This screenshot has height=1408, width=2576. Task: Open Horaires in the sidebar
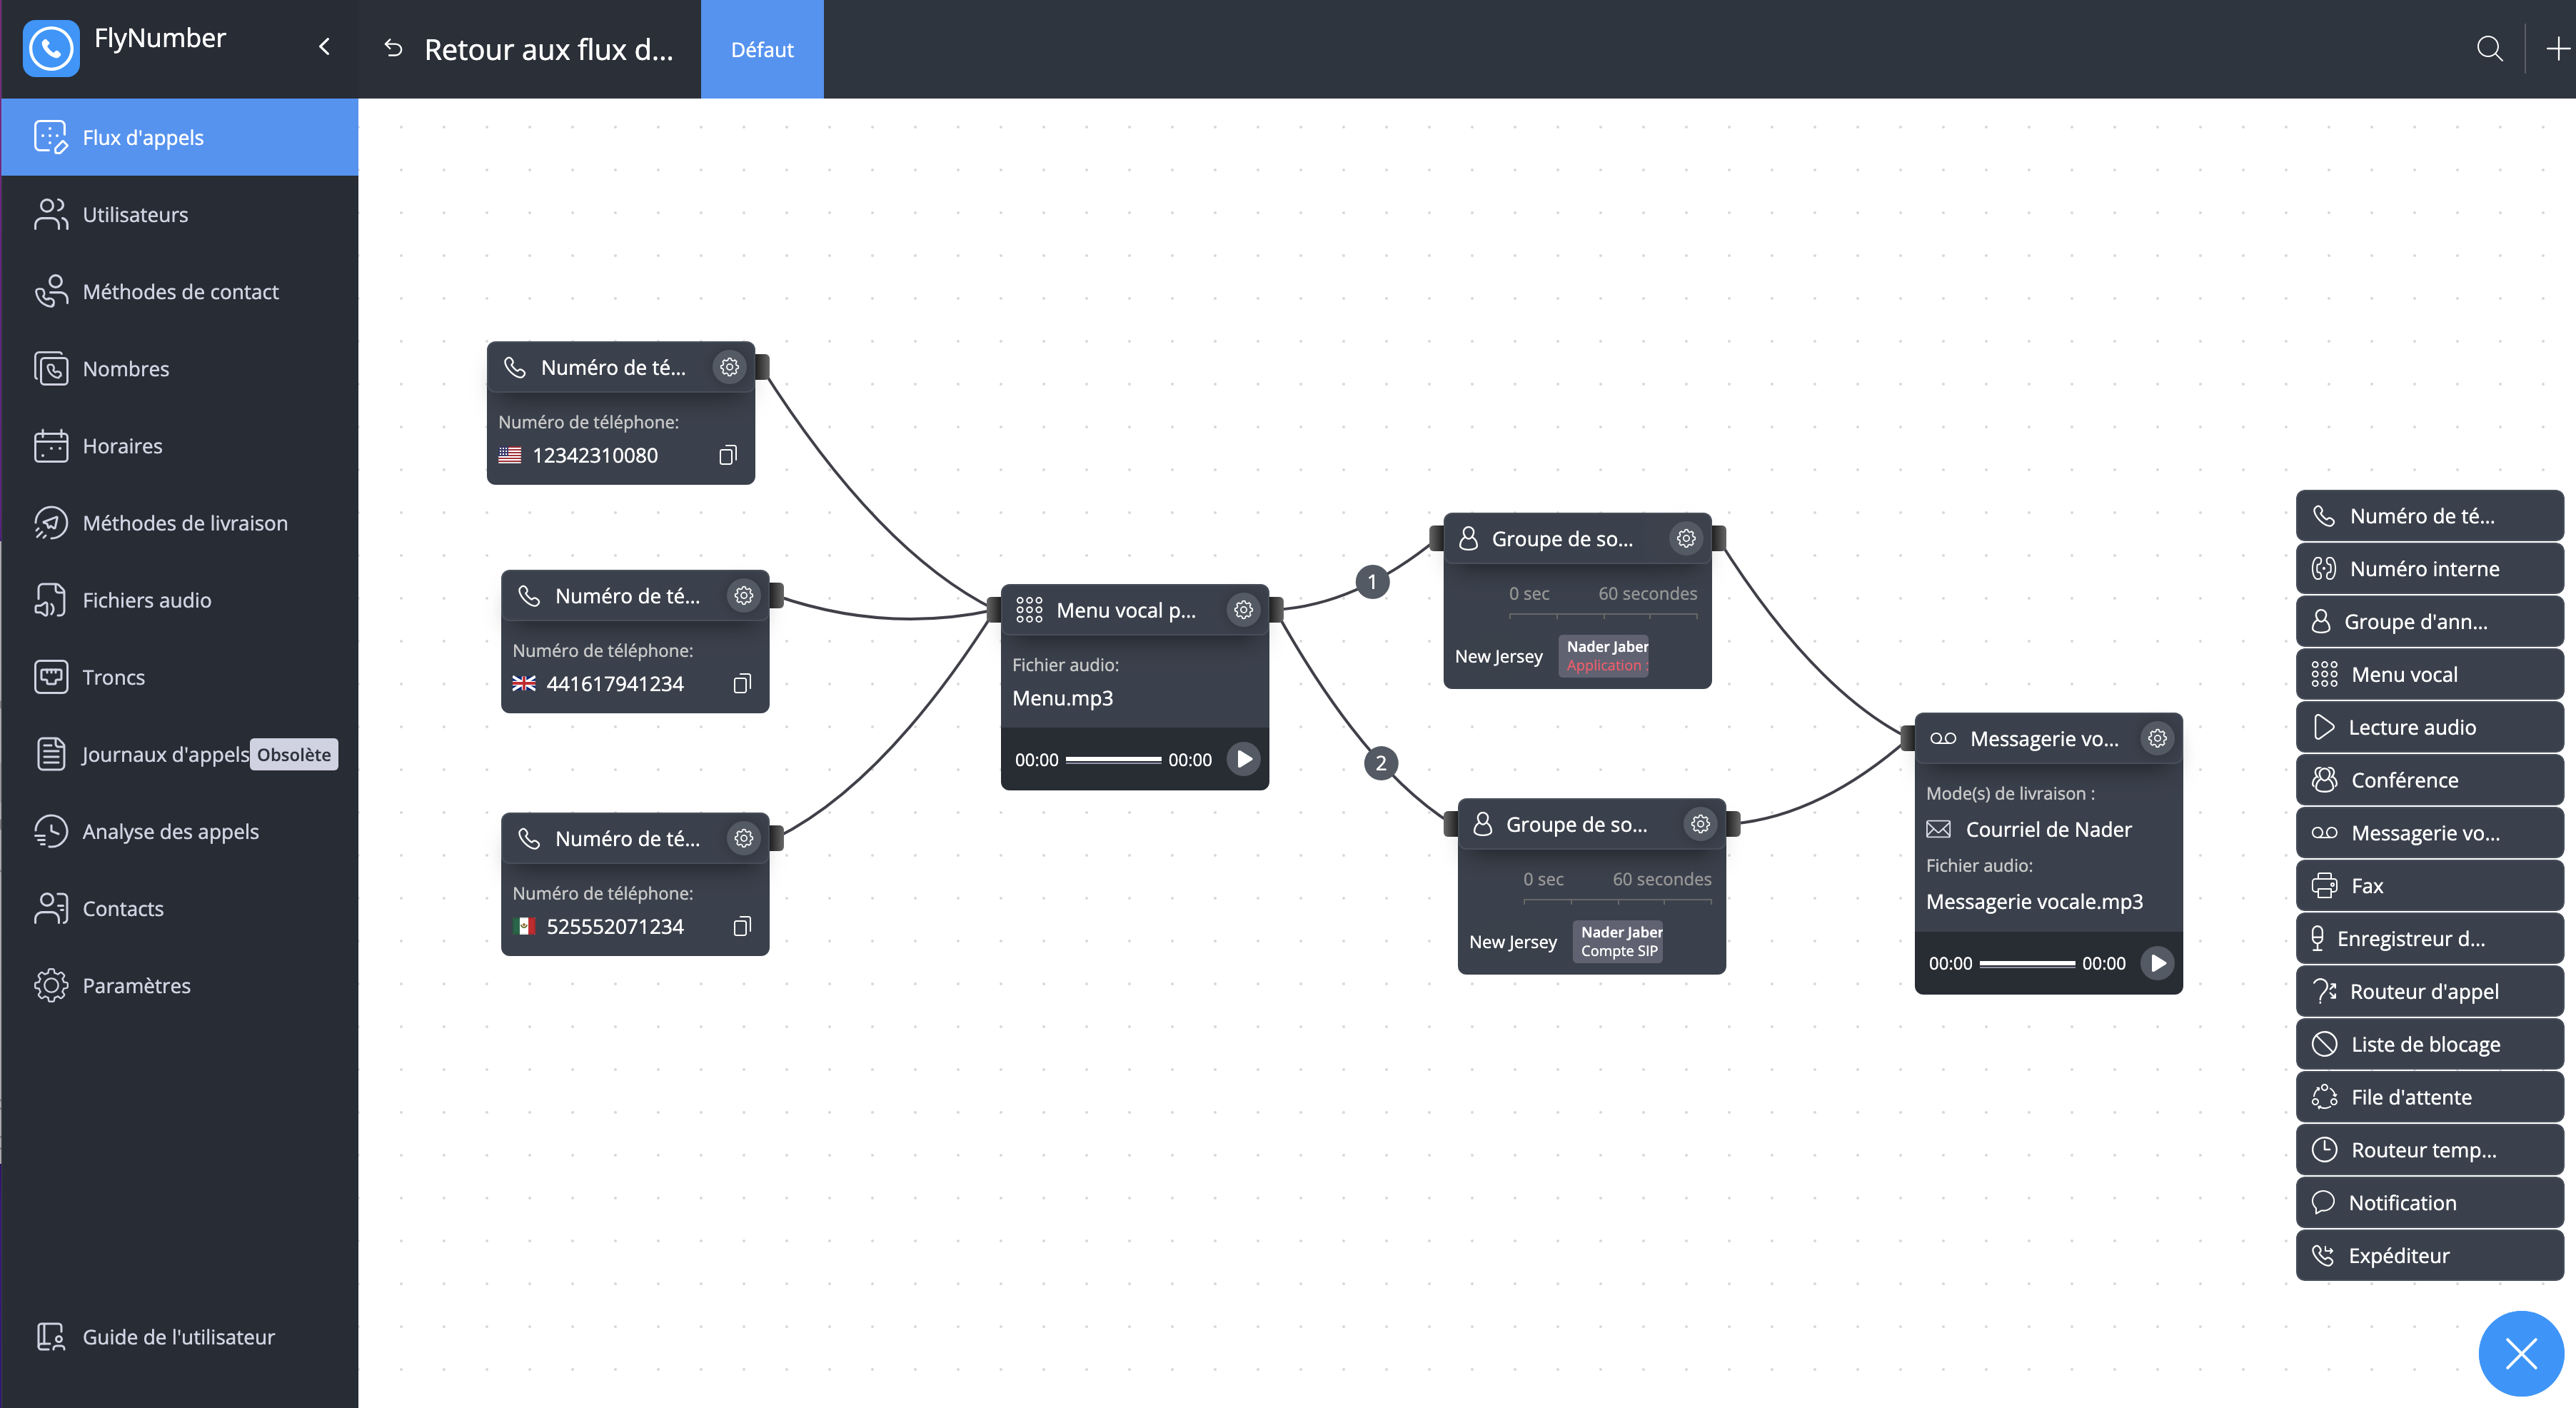point(180,445)
